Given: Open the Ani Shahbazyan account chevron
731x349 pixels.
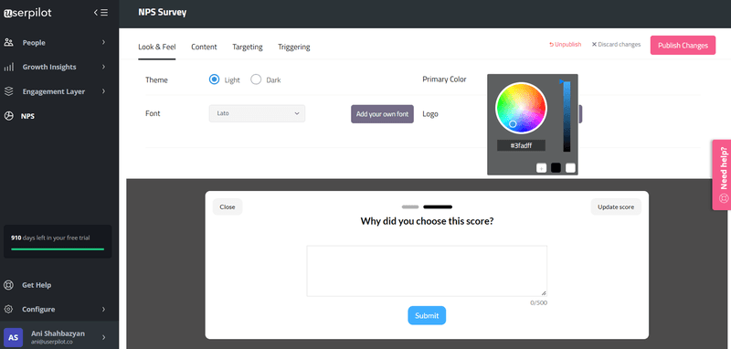Looking at the screenshot, I should click(x=103, y=337).
